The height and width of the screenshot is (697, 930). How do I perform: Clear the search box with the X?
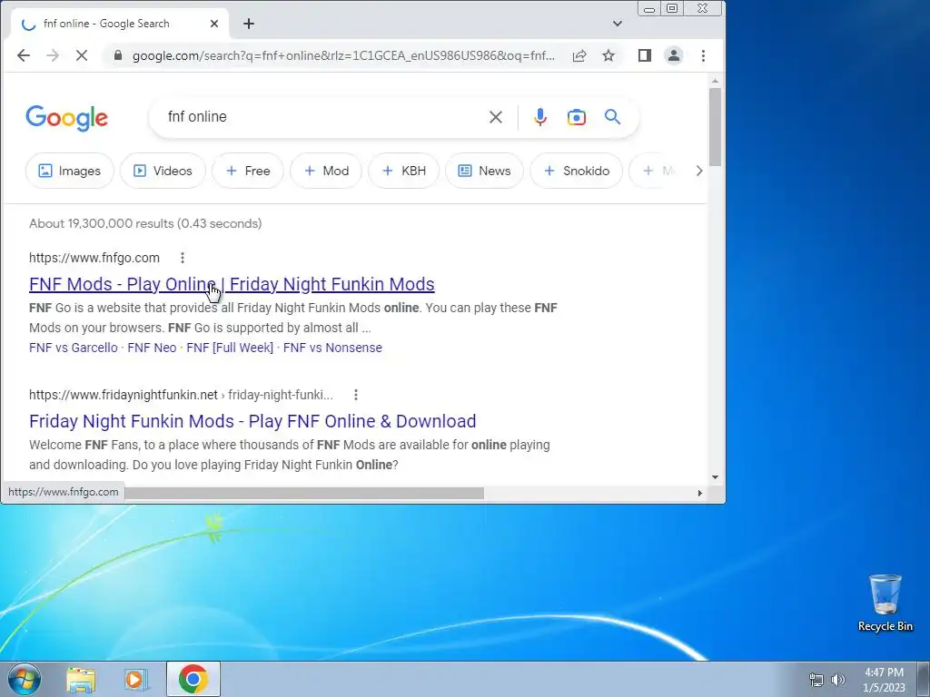tap(495, 117)
